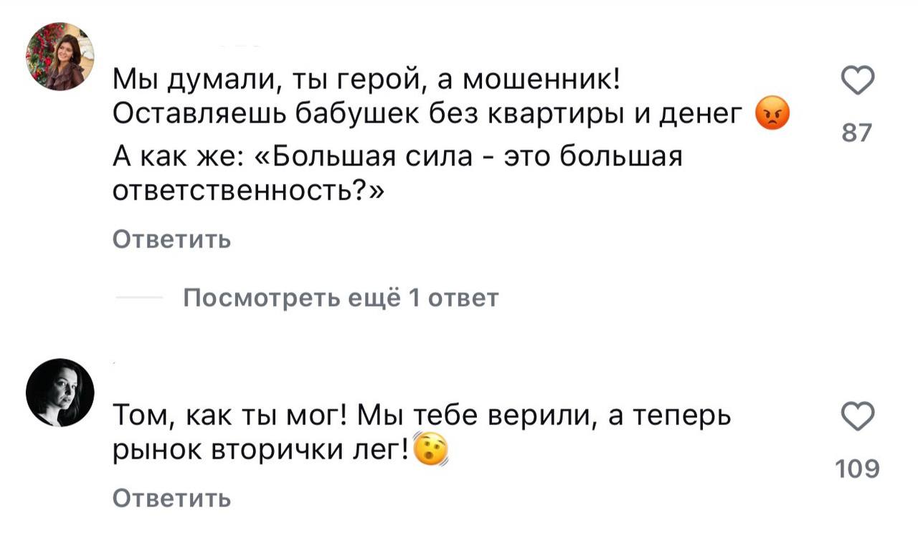Screen dimensions: 918x538
Task: Expand «Посмотреть ещё 1 ответ»
Action: tap(341, 297)
